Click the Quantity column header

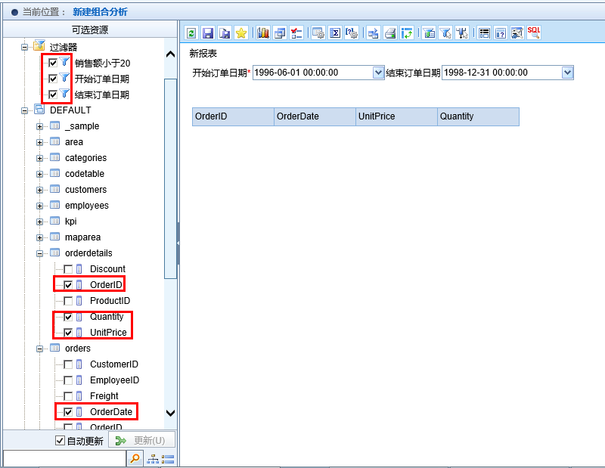[478, 116]
